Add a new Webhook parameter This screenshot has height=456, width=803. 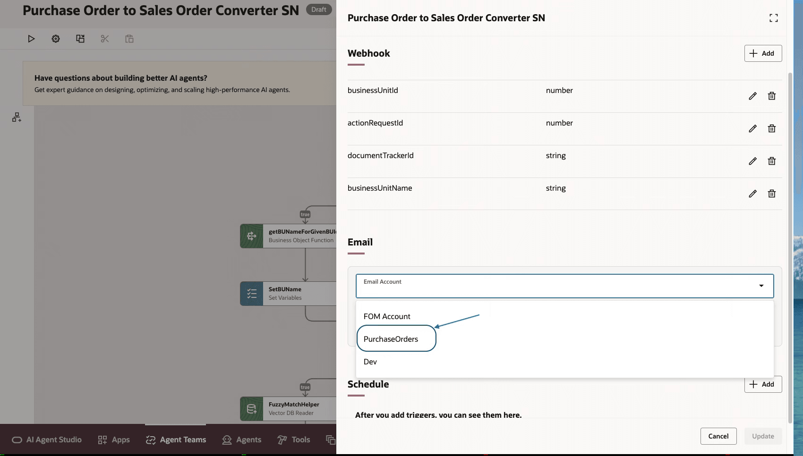coord(763,53)
